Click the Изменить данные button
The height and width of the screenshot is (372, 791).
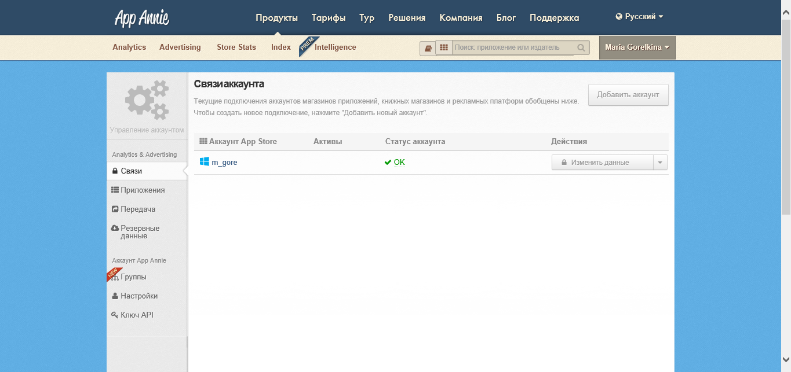[x=602, y=163]
